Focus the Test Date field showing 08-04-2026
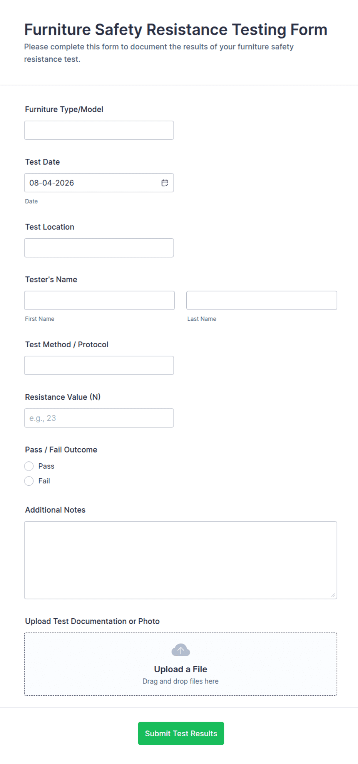 99,183
